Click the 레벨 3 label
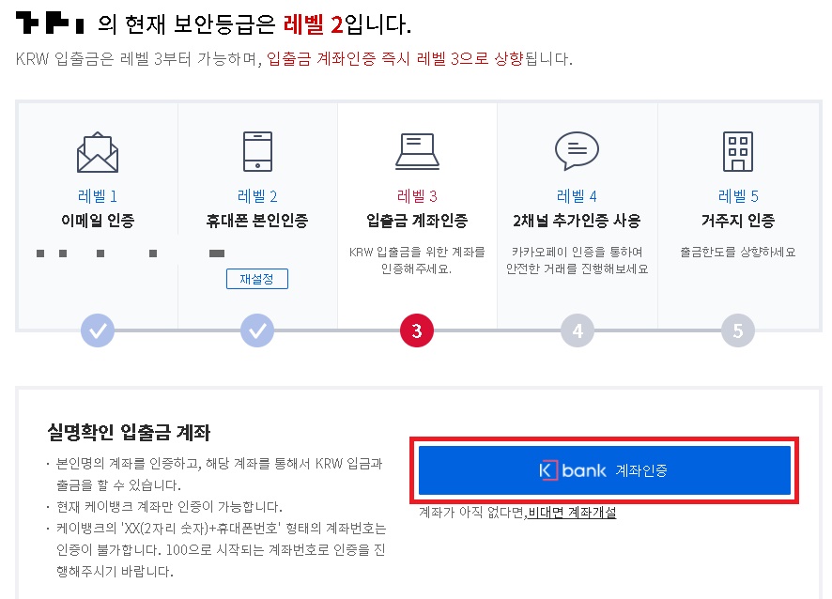Image resolution: width=832 pixels, height=599 pixels. [417, 196]
